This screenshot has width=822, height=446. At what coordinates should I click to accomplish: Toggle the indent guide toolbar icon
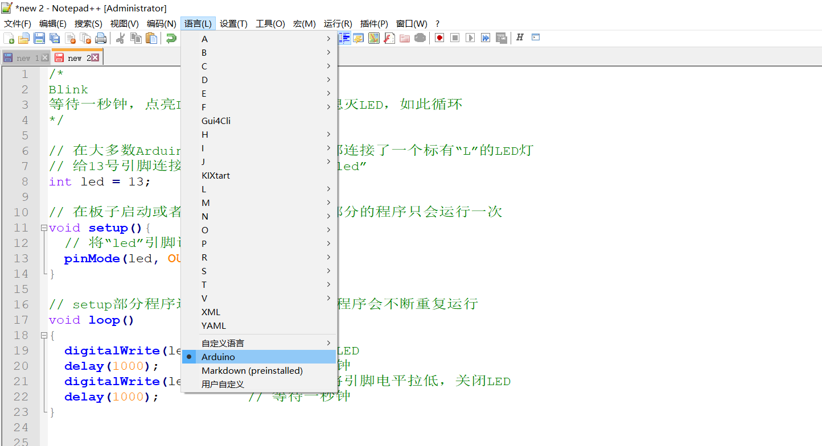tap(344, 38)
